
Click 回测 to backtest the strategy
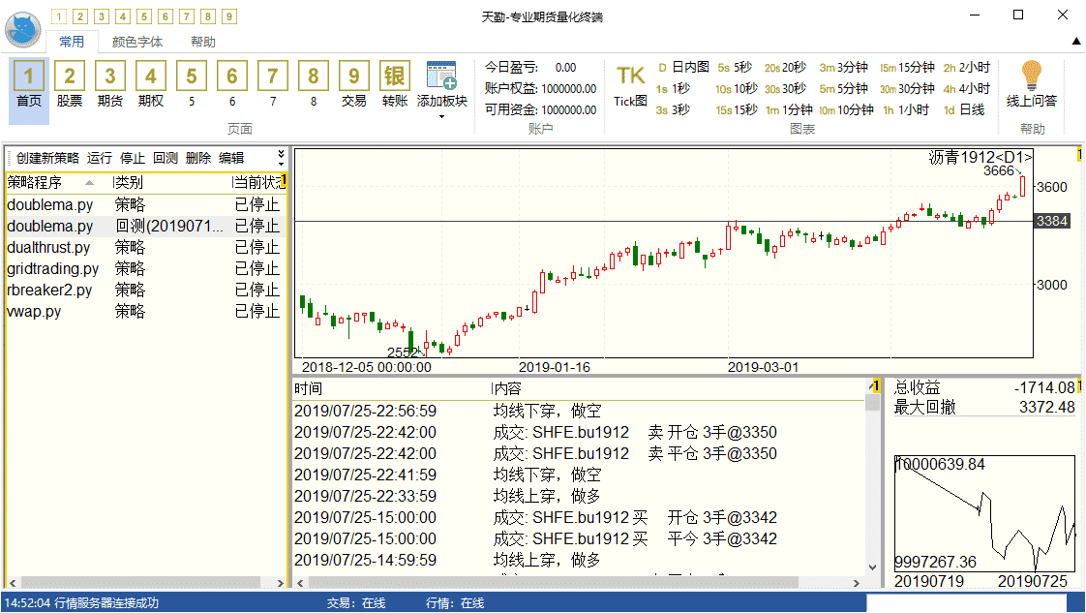(x=165, y=158)
